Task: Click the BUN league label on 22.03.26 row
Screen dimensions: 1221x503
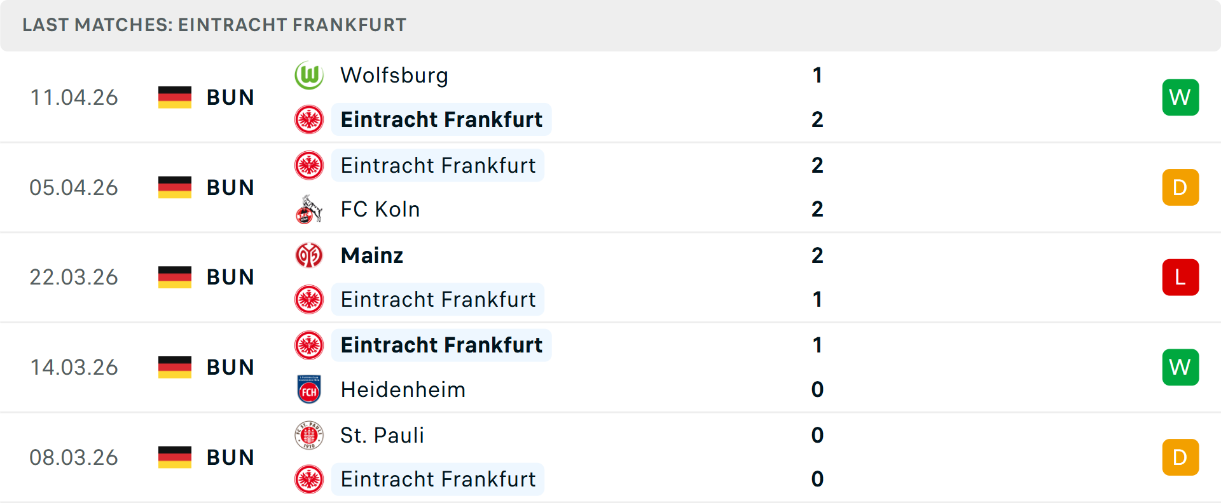Action: [x=230, y=277]
